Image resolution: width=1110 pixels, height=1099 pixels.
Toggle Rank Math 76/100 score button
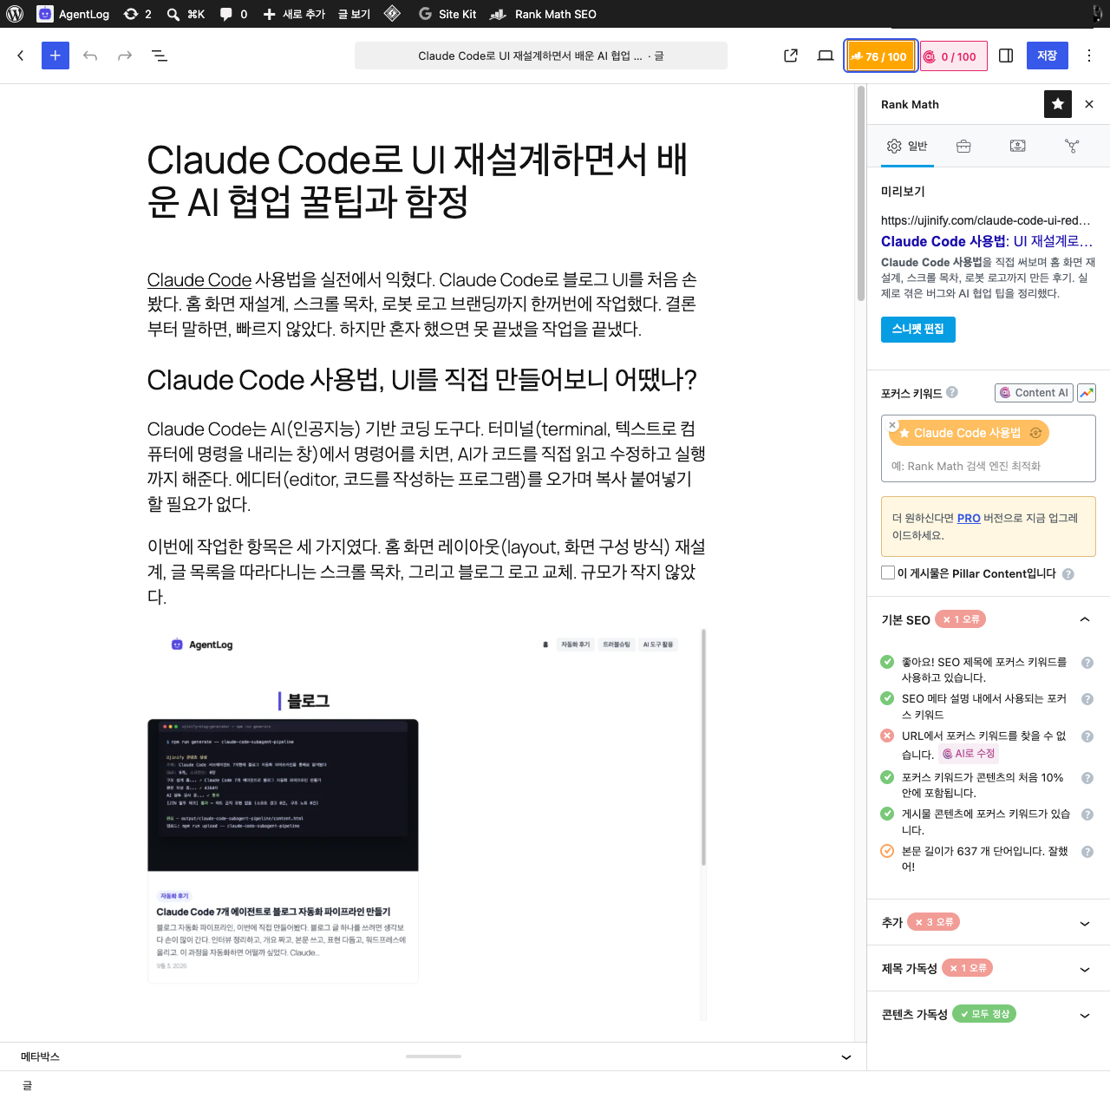tap(881, 56)
